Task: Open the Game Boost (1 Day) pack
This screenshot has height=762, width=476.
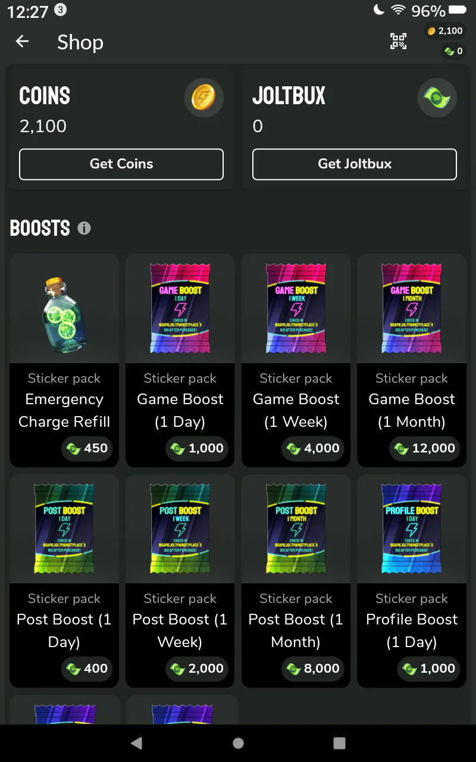Action: pos(180,360)
